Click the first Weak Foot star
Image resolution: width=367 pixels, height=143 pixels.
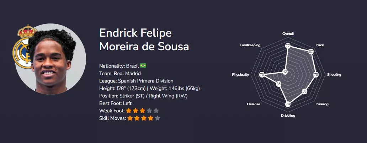click(x=129, y=111)
